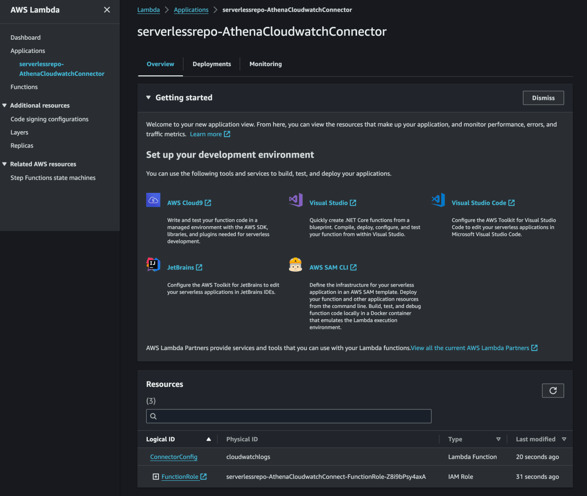This screenshot has height=496, width=587.
Task: Switch to the Overview tab
Action: 160,64
